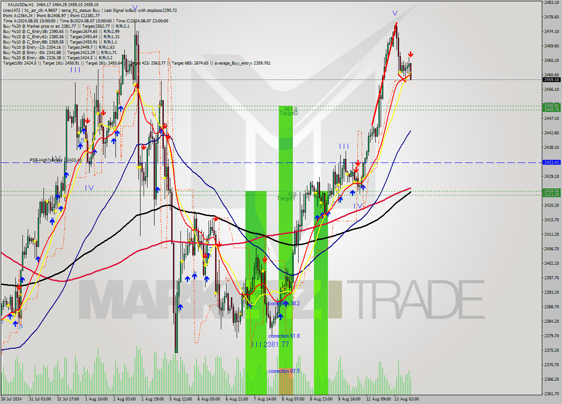Click the 2361.70 price axis label
Screen dimensions: 562x404
(x=551, y=393)
